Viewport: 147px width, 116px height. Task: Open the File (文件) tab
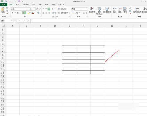pos(4,4)
